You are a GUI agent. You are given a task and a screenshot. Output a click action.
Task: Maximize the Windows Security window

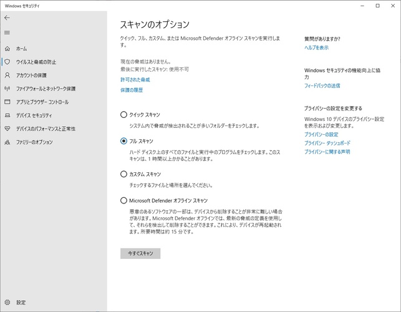click(377, 6)
